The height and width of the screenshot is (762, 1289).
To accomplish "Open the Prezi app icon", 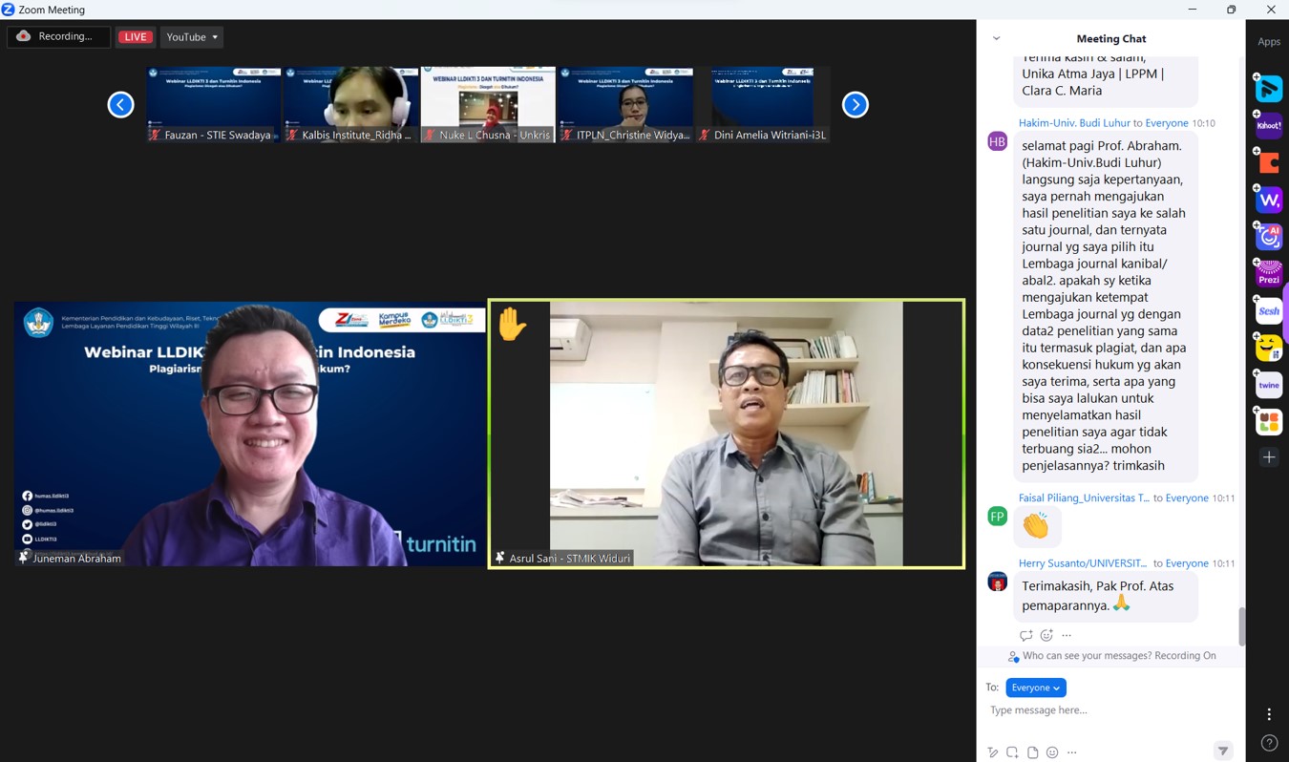I will coord(1269,274).
